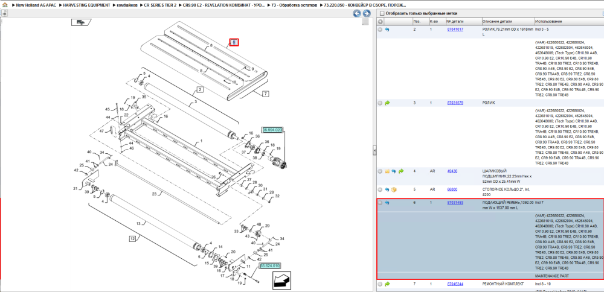The width and height of the screenshot is (604, 292).
Task: Open part number 66800 link
Action: click(452, 189)
